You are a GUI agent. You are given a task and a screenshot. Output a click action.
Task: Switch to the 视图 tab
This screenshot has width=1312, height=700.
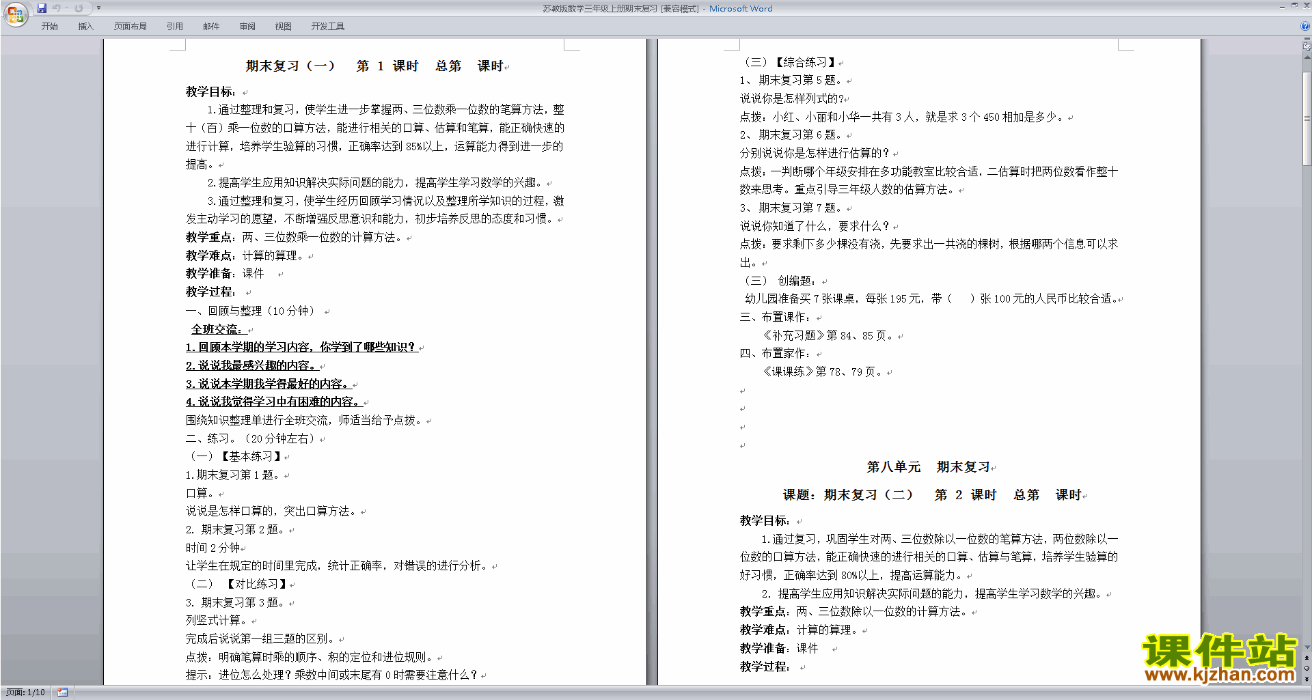tap(284, 26)
